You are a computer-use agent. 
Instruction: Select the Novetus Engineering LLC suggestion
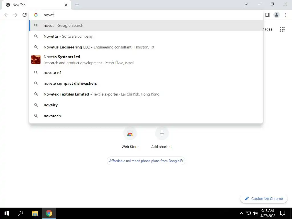click(x=146, y=47)
